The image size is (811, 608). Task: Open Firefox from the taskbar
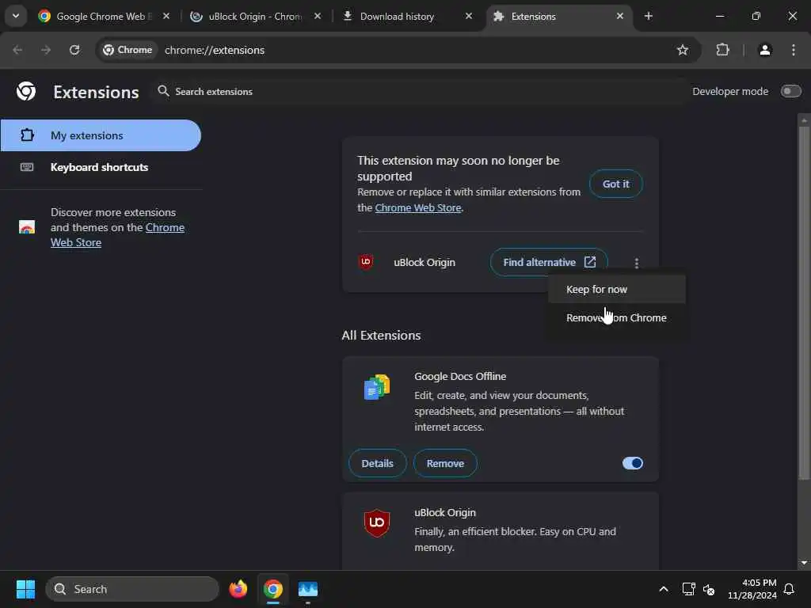click(x=238, y=589)
